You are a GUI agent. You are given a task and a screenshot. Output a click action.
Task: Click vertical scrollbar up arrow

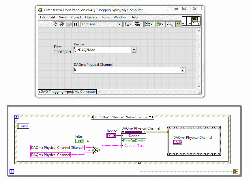[199, 30]
